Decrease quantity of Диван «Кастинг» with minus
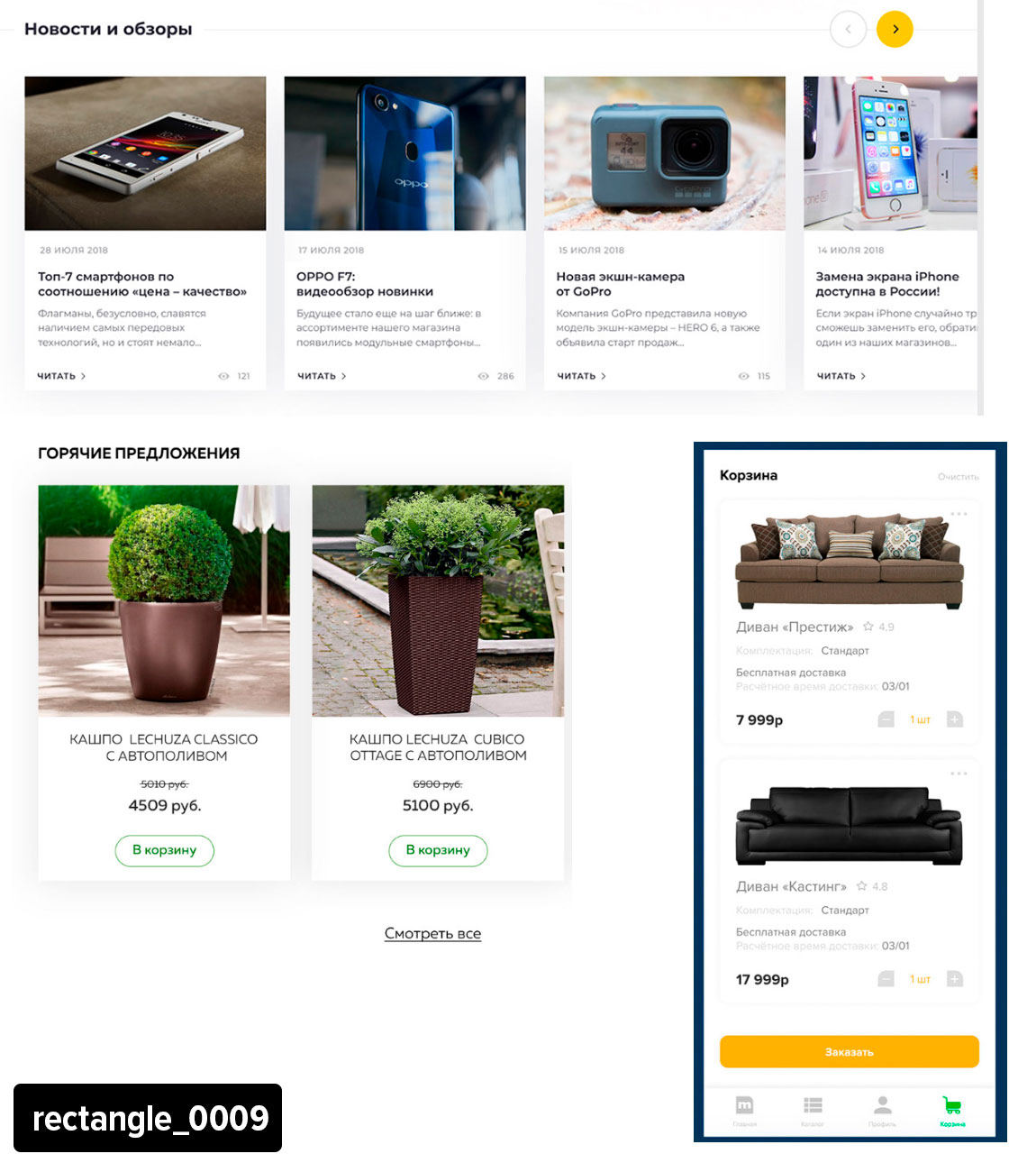The image size is (1018, 1172). (886, 979)
